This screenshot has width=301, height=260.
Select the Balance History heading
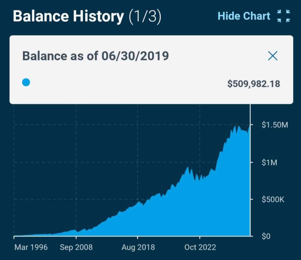pos(68,17)
